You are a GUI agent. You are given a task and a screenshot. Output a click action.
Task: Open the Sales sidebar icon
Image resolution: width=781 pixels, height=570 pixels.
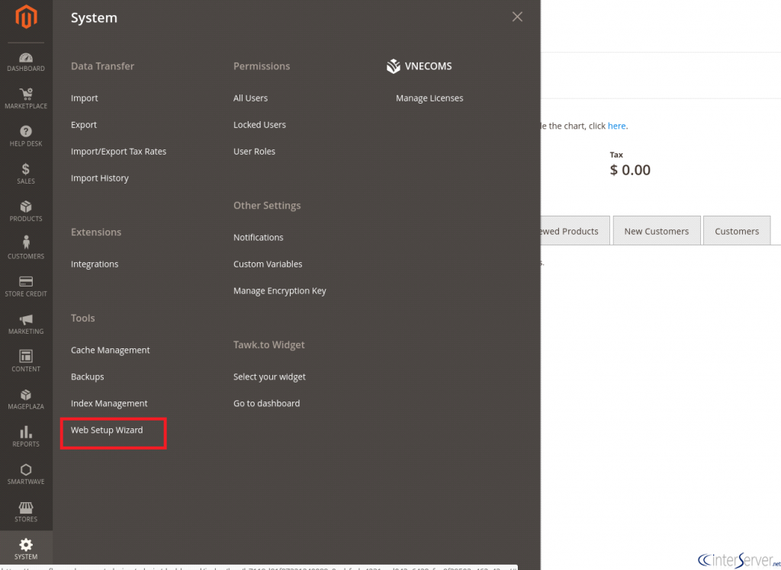26,175
